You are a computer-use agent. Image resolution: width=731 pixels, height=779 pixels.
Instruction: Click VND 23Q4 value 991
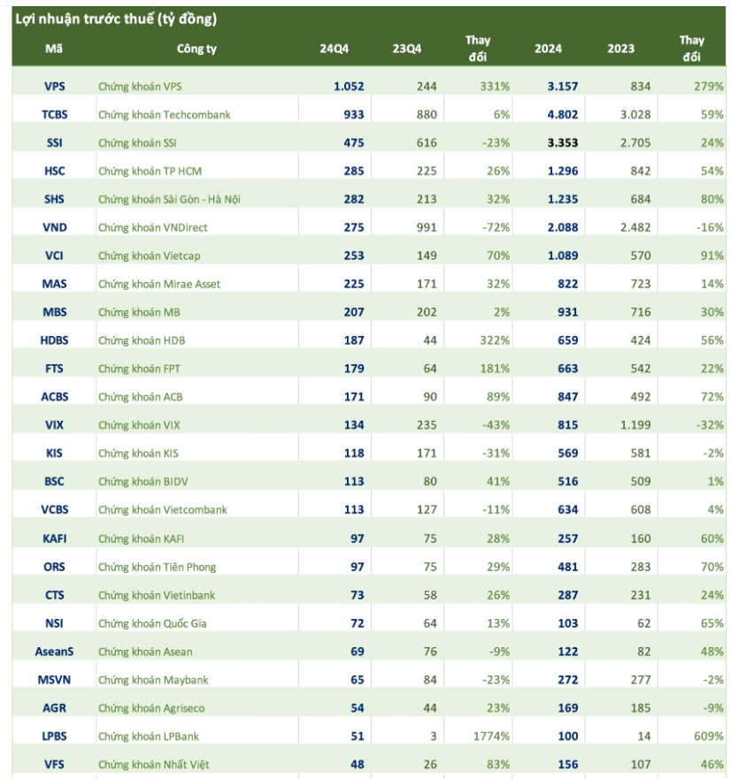click(427, 227)
